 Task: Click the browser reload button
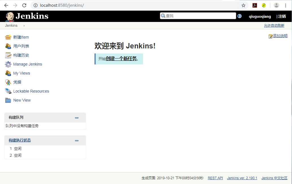[x=24, y=5]
